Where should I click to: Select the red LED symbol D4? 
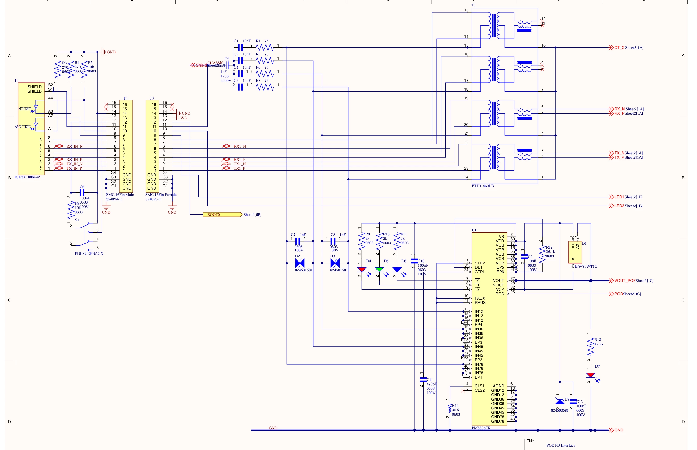pyautogui.click(x=362, y=270)
